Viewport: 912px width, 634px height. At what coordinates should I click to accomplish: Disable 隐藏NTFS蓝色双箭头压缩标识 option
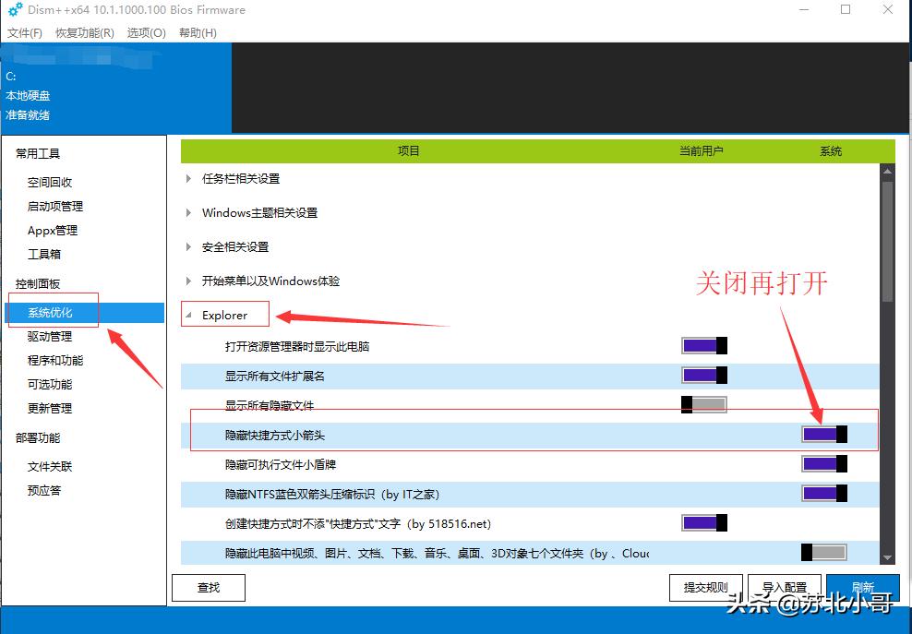823,493
